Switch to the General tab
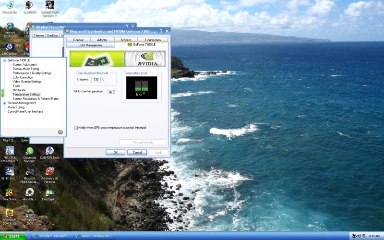 (78, 40)
